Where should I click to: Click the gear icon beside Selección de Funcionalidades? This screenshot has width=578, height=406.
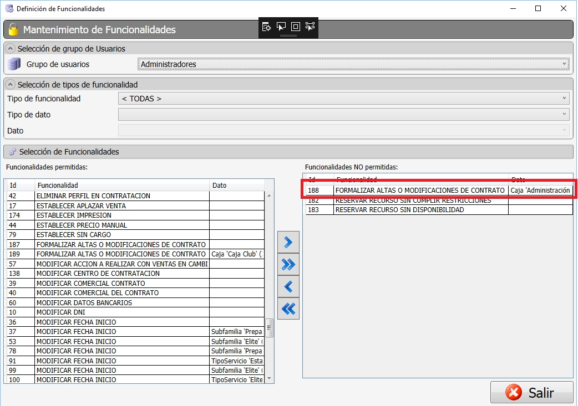coord(12,152)
